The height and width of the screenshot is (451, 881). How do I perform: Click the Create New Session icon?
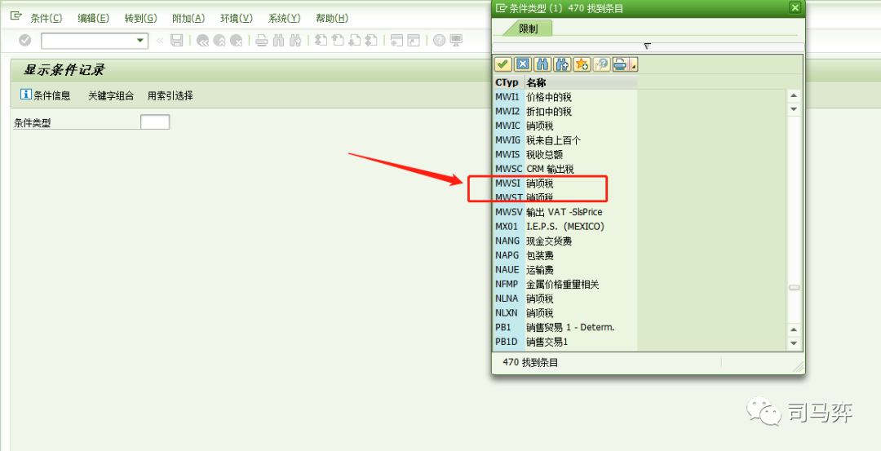[x=396, y=41]
